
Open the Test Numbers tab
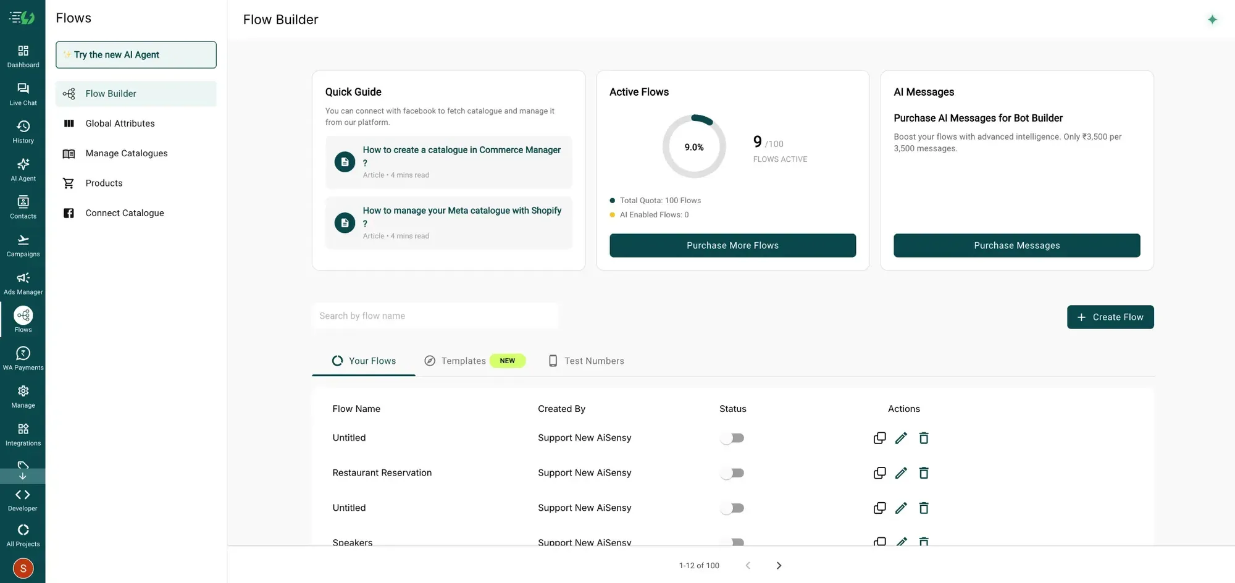click(586, 361)
